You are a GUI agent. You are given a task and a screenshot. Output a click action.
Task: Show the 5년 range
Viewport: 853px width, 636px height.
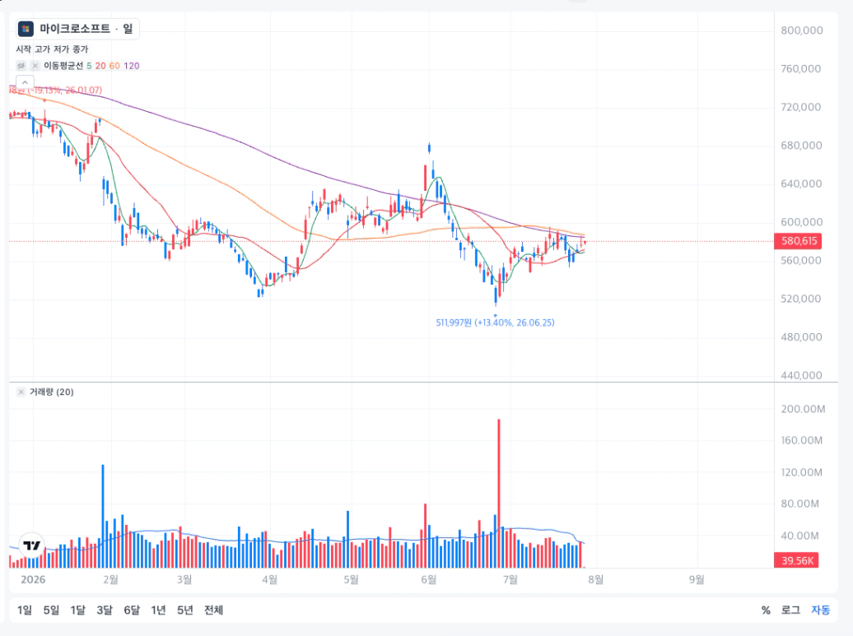185,610
